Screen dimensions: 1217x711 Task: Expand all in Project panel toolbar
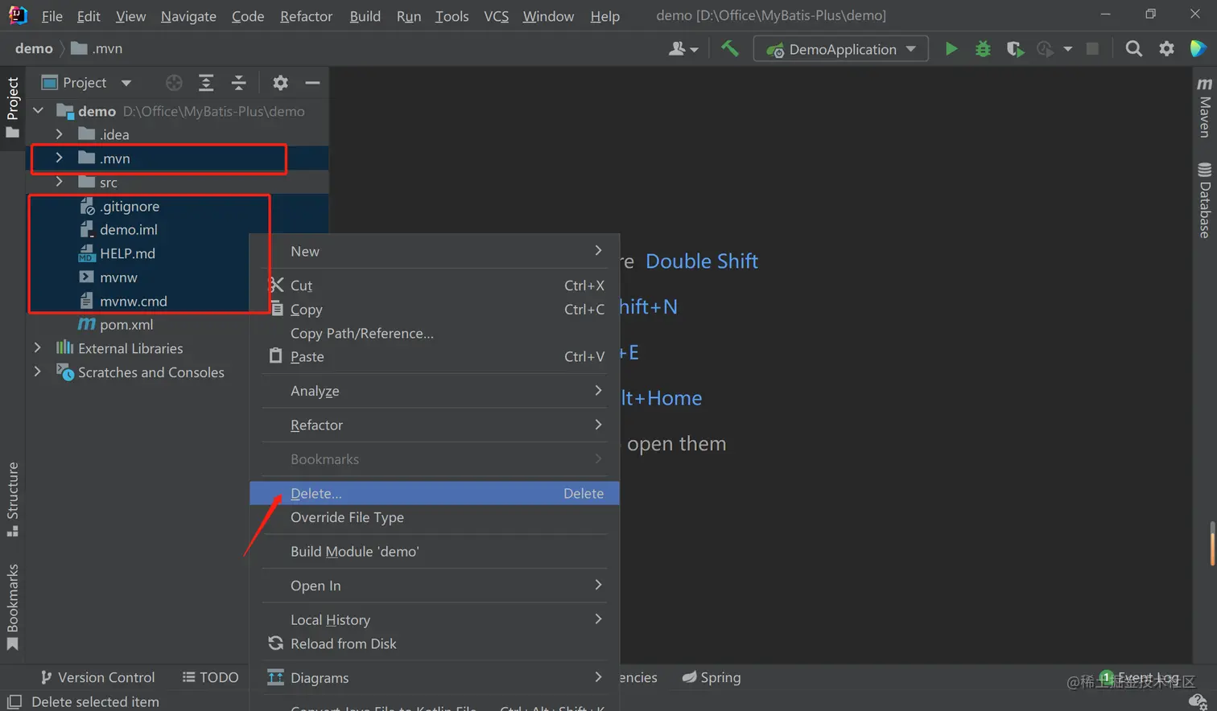206,83
